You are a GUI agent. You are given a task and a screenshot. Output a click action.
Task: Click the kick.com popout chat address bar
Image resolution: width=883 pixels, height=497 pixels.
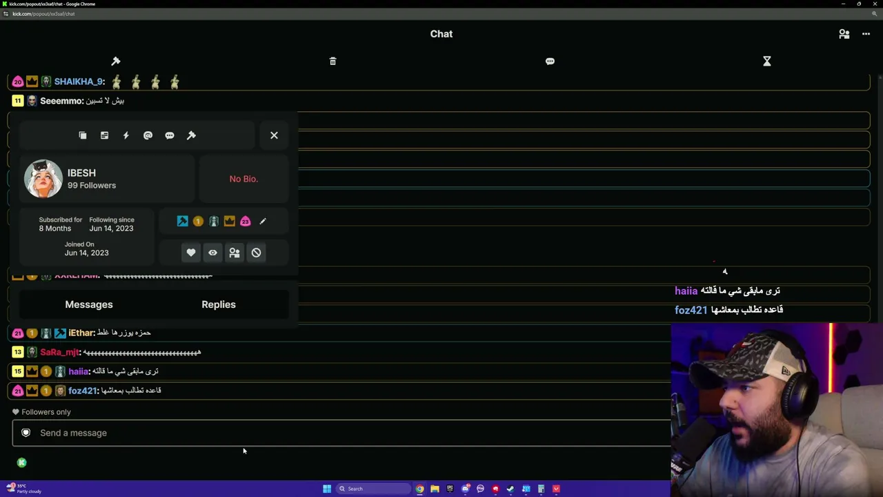(43, 14)
